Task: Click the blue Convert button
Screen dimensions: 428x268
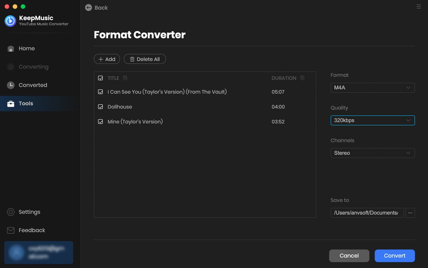Action: click(x=395, y=256)
